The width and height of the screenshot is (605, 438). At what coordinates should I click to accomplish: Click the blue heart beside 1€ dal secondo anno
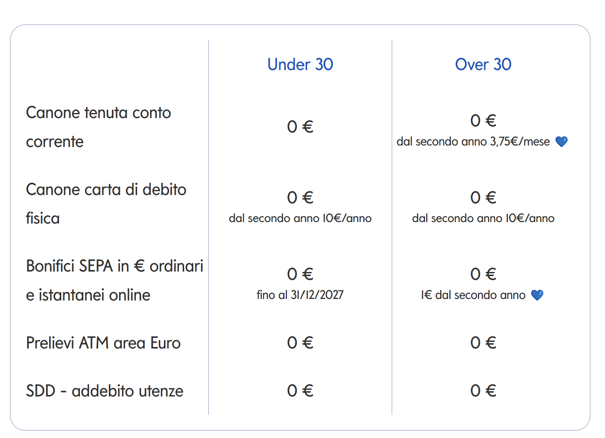[x=537, y=295]
